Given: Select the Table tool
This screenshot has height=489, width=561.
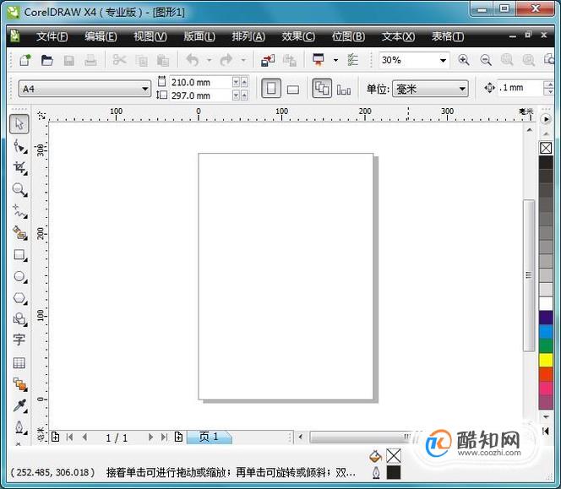Looking at the screenshot, I should pyautogui.click(x=19, y=362).
